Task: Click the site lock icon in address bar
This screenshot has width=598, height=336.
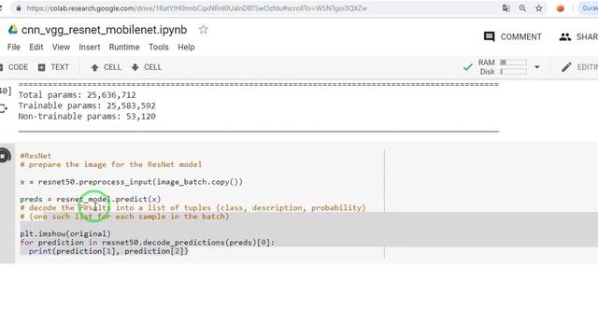Action: coord(19,8)
